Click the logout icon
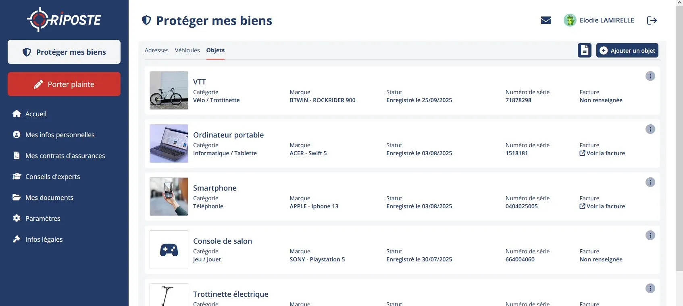Image resolution: width=683 pixels, height=306 pixels. click(652, 20)
